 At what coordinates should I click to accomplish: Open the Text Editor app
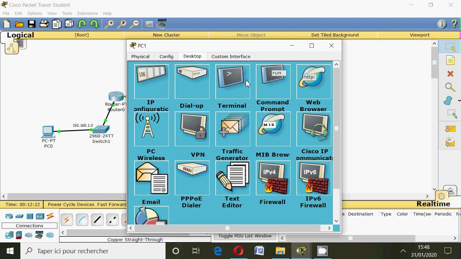coord(232,178)
